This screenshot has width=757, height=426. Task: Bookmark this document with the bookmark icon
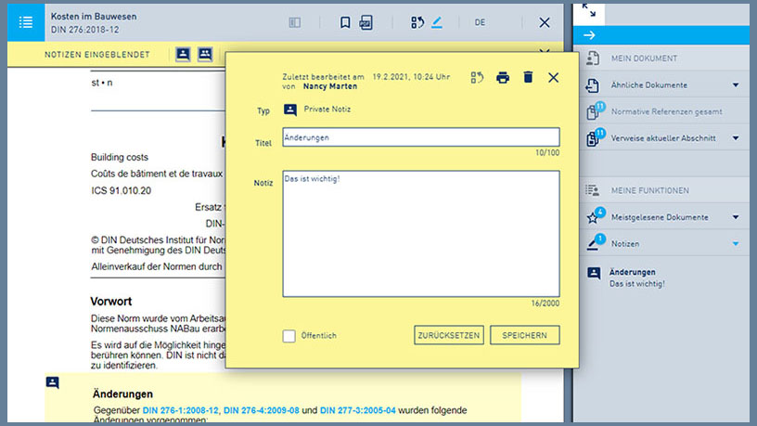(345, 22)
